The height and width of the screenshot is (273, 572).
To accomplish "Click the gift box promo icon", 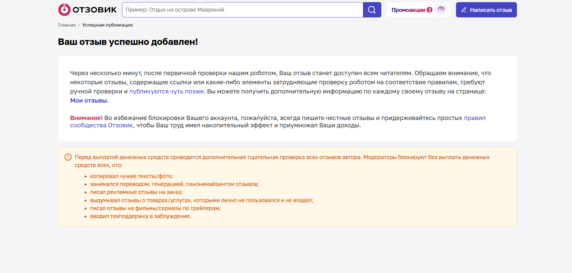I will [x=441, y=10].
